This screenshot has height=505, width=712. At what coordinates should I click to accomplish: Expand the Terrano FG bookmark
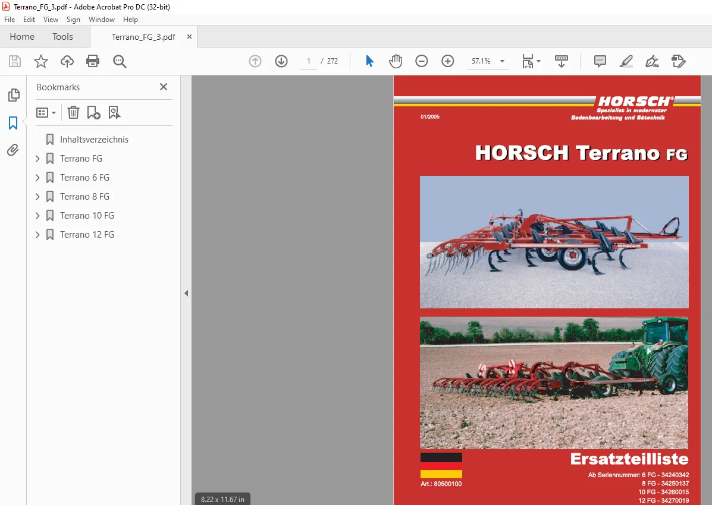[37, 159]
